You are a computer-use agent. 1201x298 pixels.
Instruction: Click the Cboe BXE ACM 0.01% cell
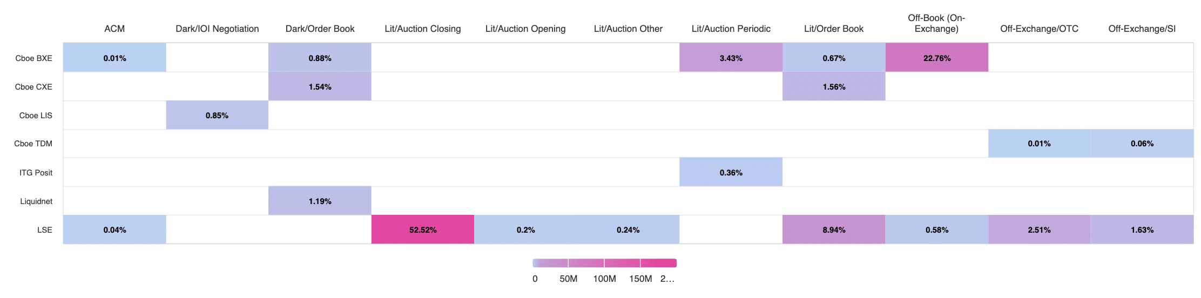(114, 58)
